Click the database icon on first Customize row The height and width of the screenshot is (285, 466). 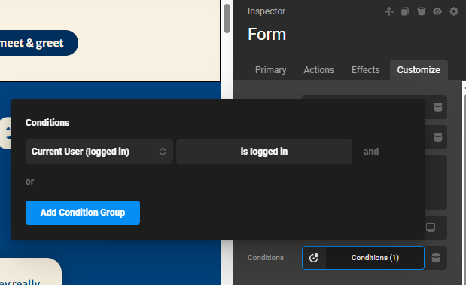tap(438, 107)
